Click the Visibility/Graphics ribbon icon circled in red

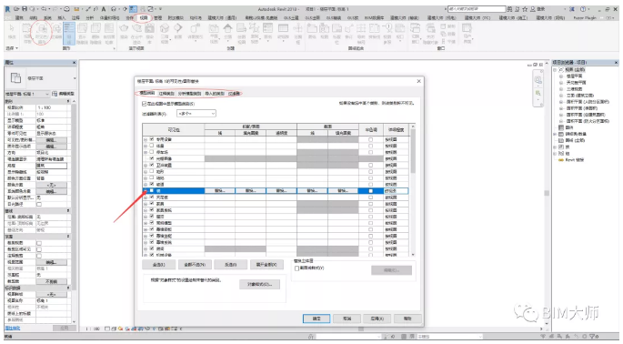pos(42,32)
